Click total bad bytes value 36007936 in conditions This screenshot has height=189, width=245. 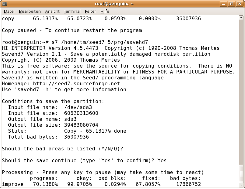pyautogui.click(x=76, y=137)
